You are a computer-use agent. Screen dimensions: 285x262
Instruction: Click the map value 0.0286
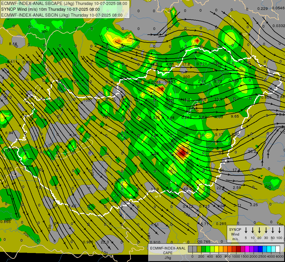[x=154, y=82]
